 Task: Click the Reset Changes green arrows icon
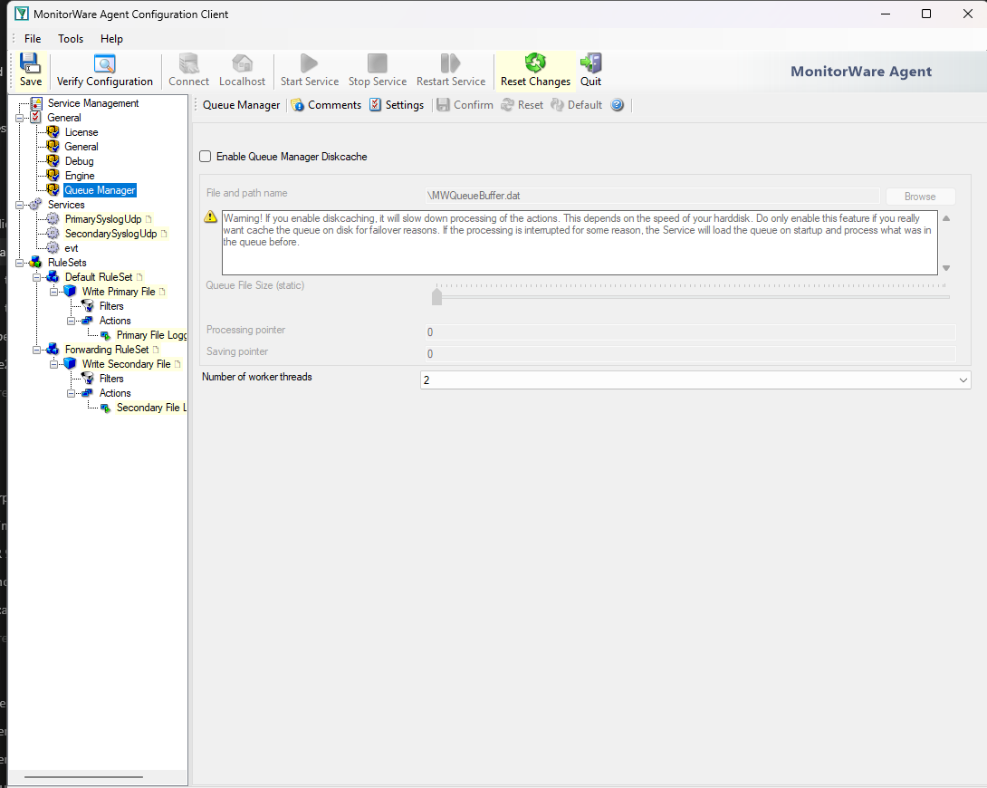click(535, 62)
